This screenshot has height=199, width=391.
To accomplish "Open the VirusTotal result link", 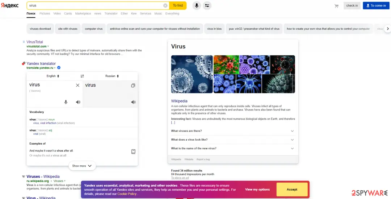I will coord(35,42).
